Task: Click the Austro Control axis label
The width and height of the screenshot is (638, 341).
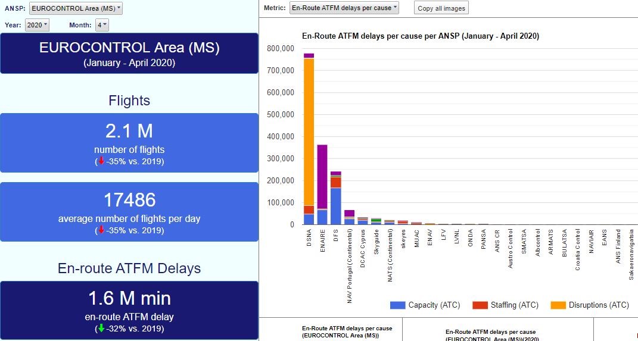Action: (511, 248)
